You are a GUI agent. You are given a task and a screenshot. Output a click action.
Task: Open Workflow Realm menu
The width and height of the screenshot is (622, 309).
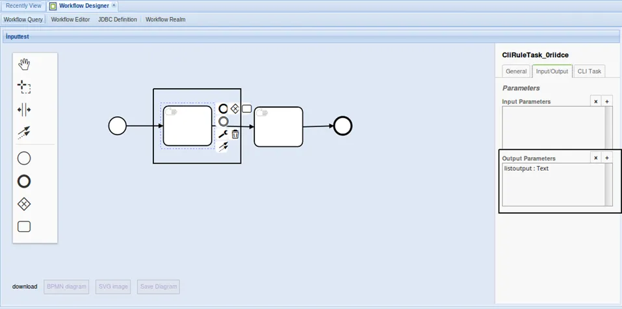[166, 19]
